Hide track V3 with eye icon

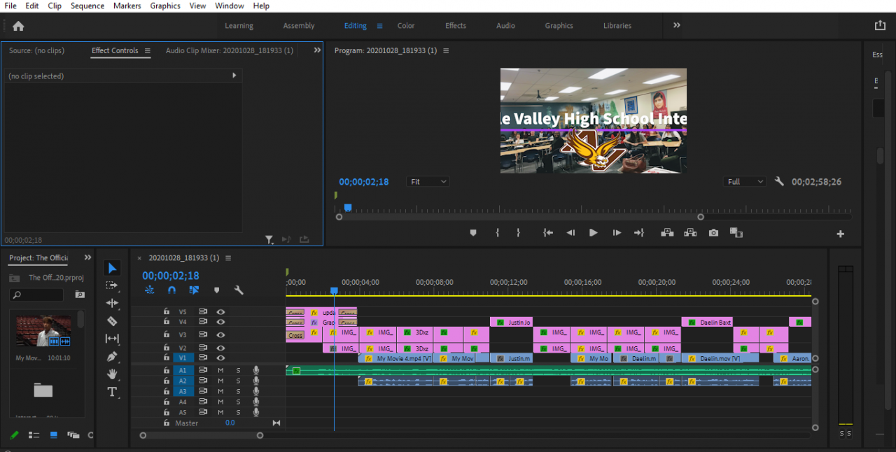[x=220, y=334]
